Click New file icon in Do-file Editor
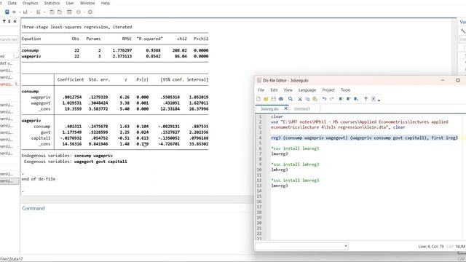 tap(258, 99)
